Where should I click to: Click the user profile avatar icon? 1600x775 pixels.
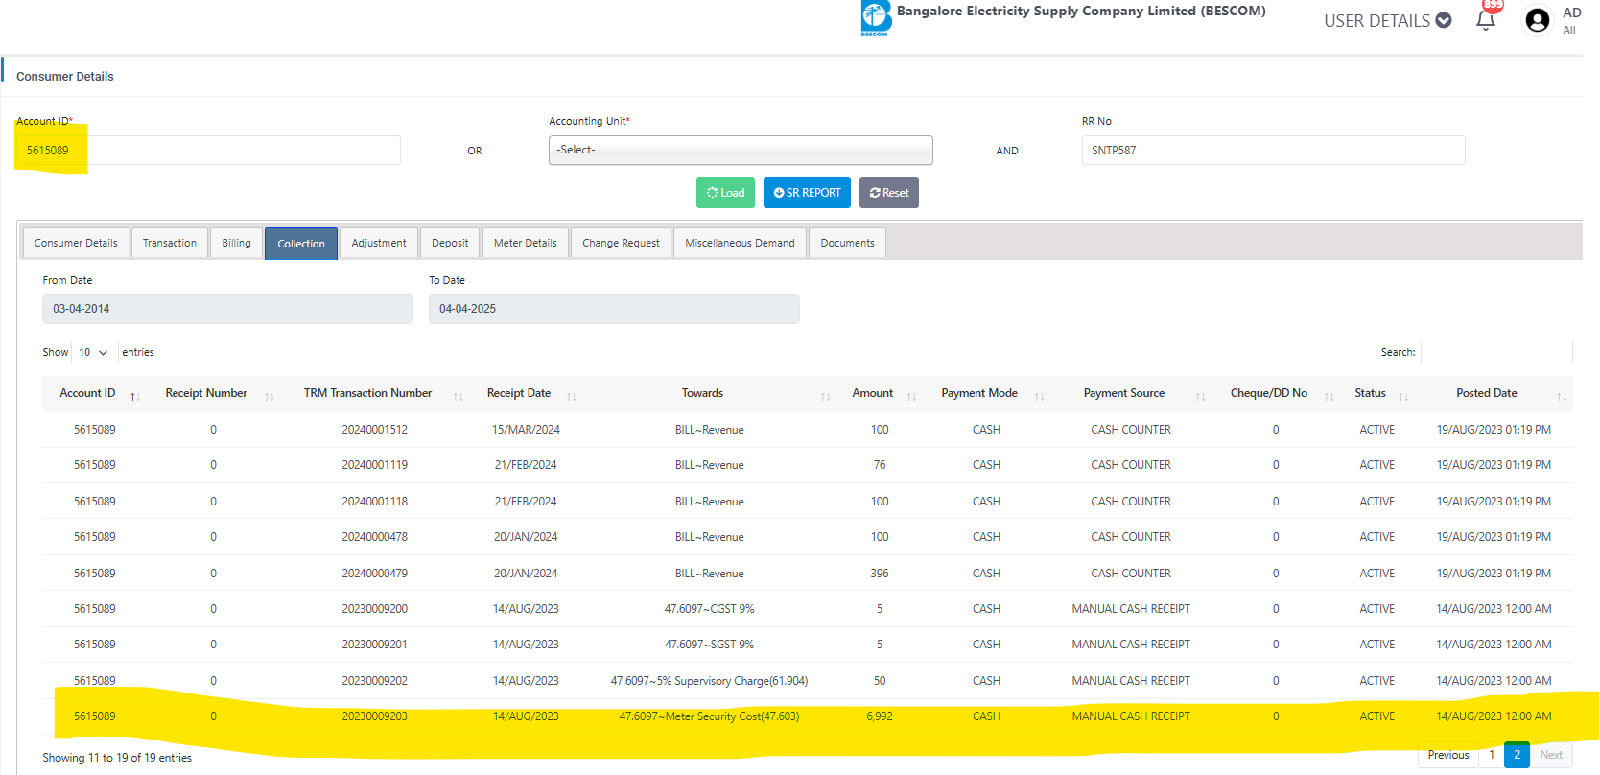(x=1537, y=20)
